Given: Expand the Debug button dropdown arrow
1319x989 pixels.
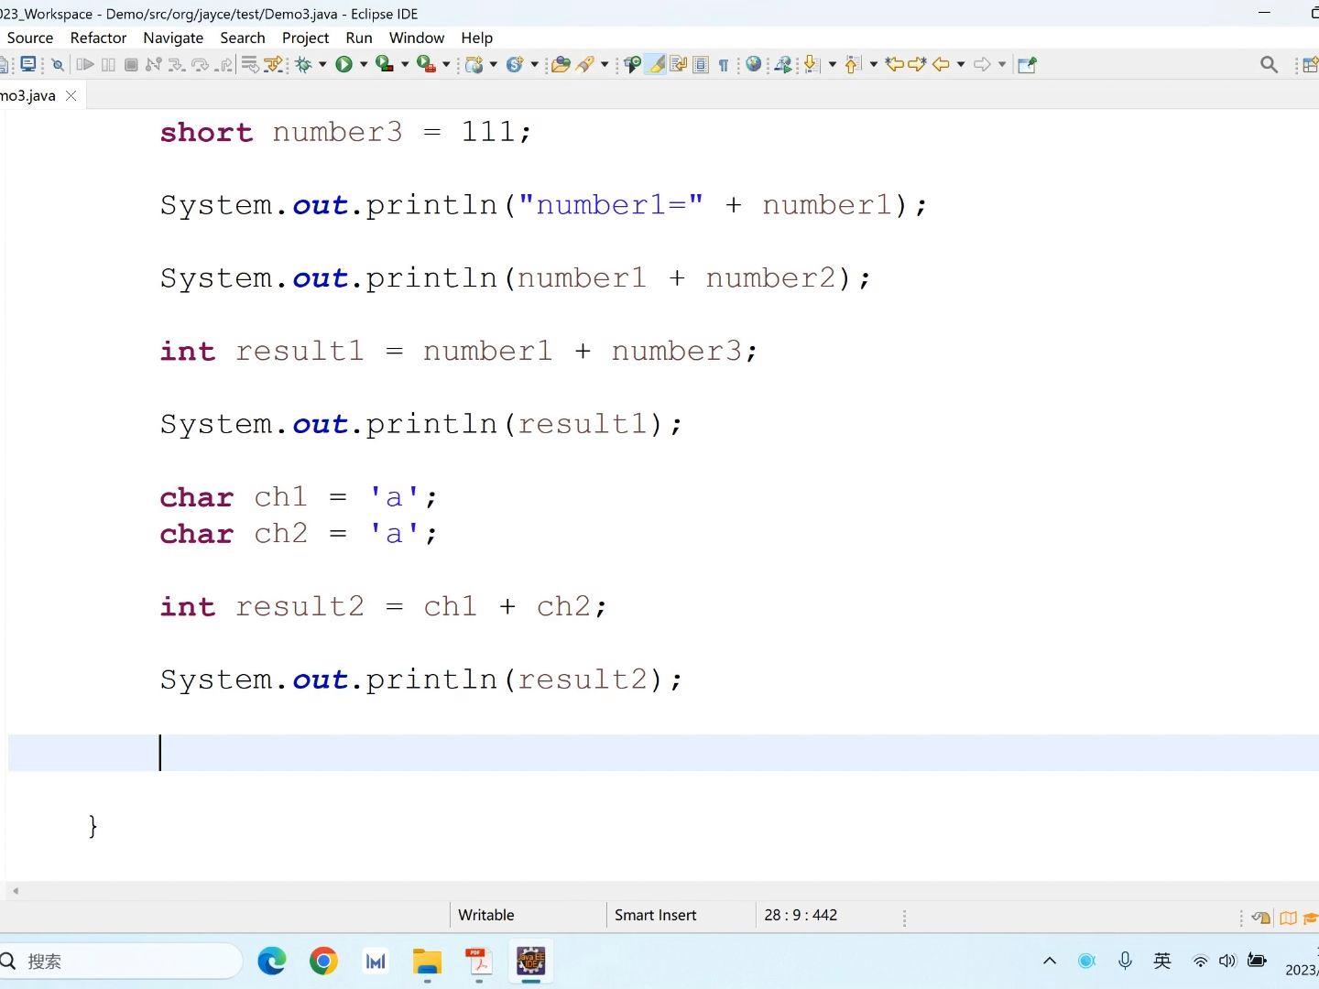Looking at the screenshot, I should tap(322, 64).
